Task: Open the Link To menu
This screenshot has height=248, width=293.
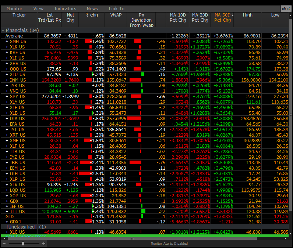Action: (x=117, y=9)
